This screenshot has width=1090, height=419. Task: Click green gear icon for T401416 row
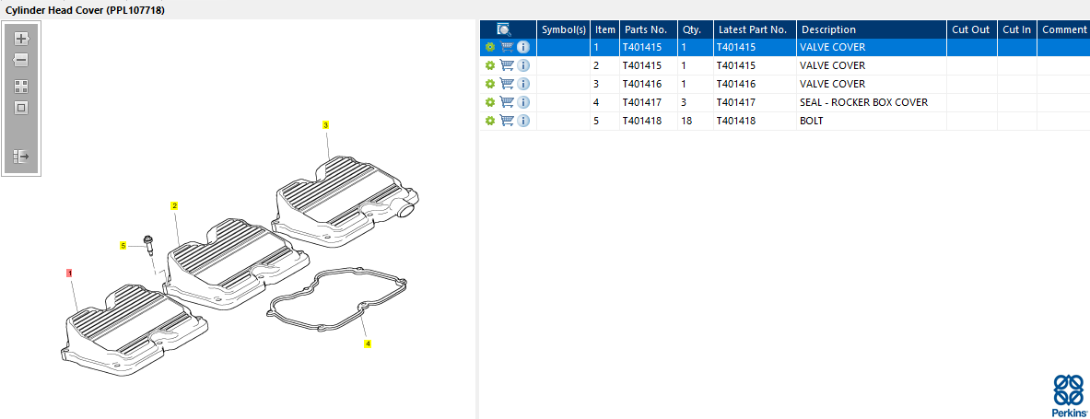(490, 84)
